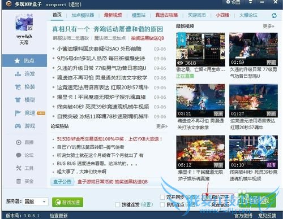The height and width of the screenshot is (219, 283).
Task: Switch to the 首页 tab
Action: click(57, 15)
